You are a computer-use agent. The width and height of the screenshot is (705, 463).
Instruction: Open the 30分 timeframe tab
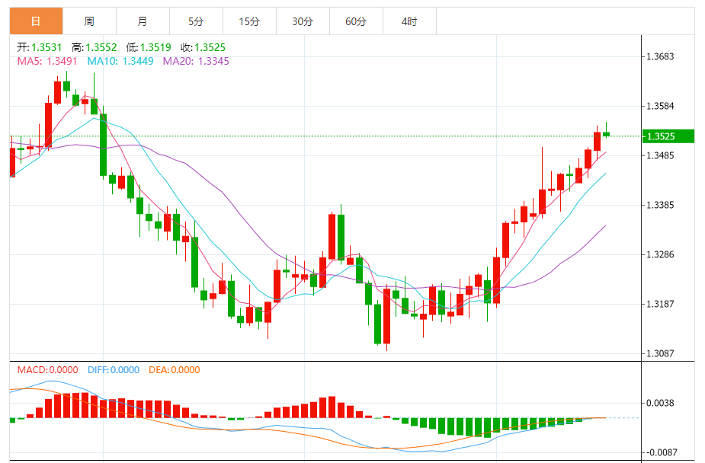coord(303,21)
